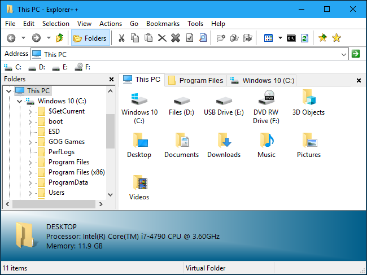Open the Search magnifier icon

point(203,38)
